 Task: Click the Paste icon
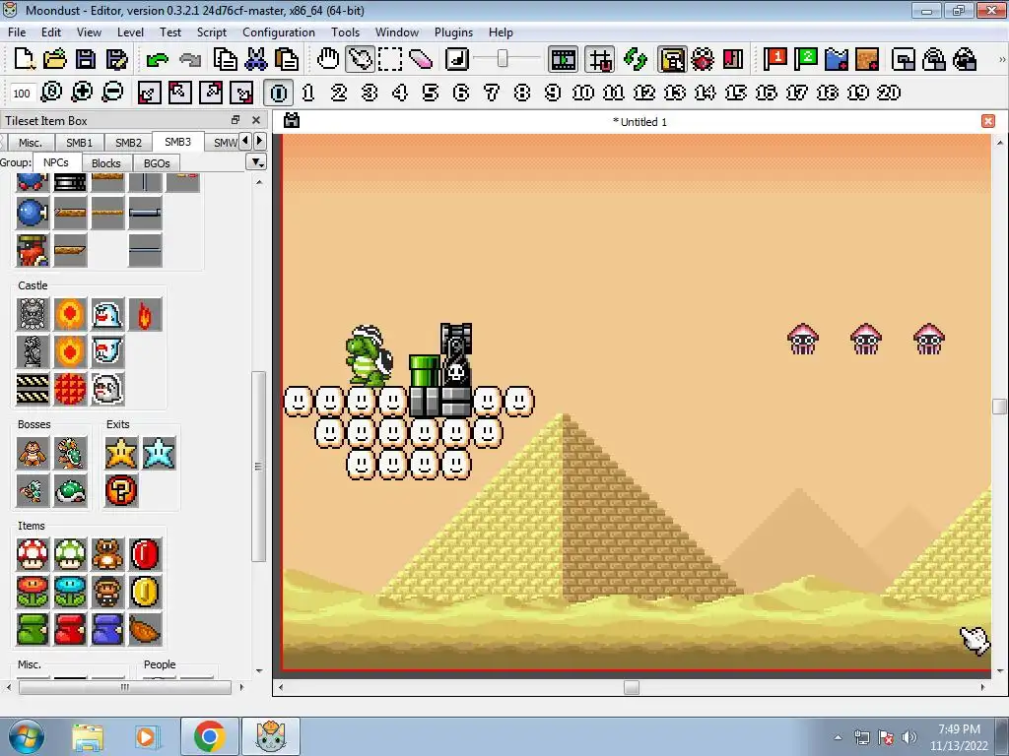287,59
